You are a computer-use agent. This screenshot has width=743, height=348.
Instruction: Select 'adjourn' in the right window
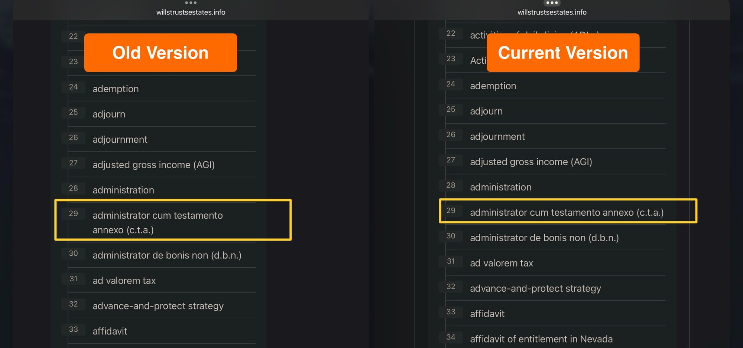coord(486,111)
